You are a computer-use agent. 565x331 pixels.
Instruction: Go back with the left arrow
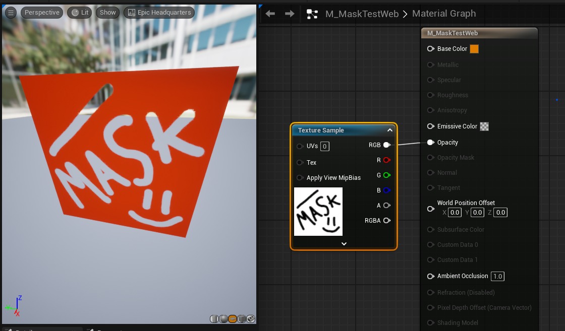pyautogui.click(x=270, y=14)
